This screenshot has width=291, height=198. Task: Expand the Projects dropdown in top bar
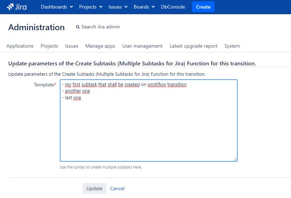tap(91, 7)
